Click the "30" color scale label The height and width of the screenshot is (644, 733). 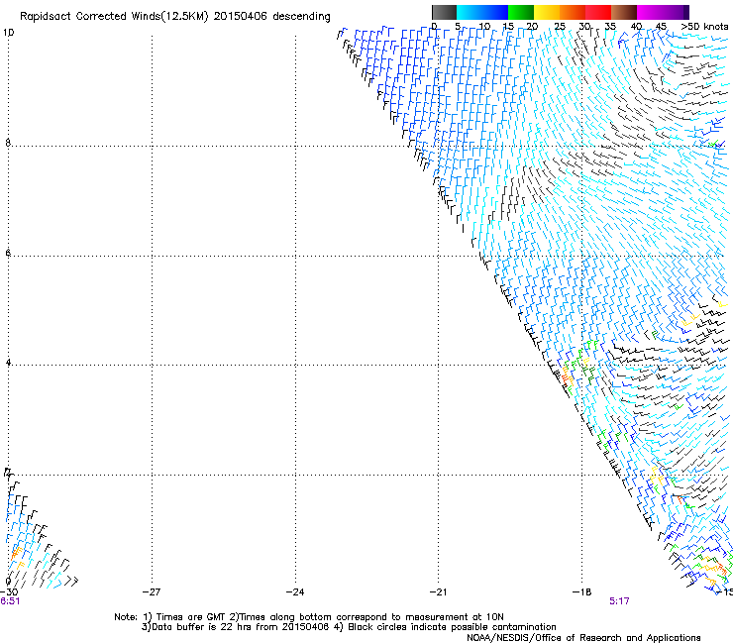pos(584,27)
